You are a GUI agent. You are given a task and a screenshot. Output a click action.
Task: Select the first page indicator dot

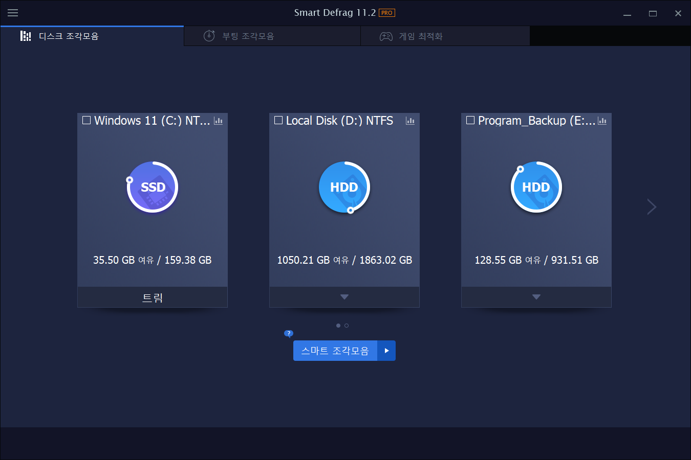tap(338, 326)
